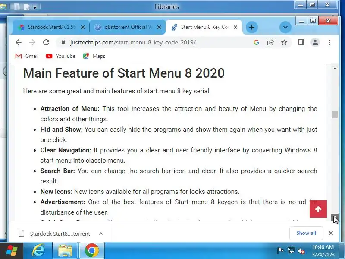Click 'Clear Navigation:' bullet text

(66, 150)
